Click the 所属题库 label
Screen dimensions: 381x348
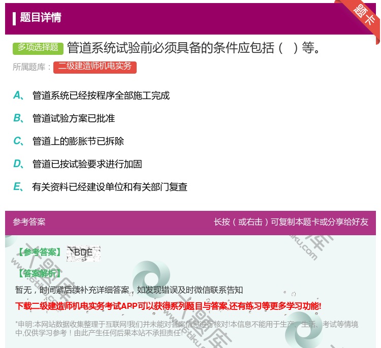[32, 67]
